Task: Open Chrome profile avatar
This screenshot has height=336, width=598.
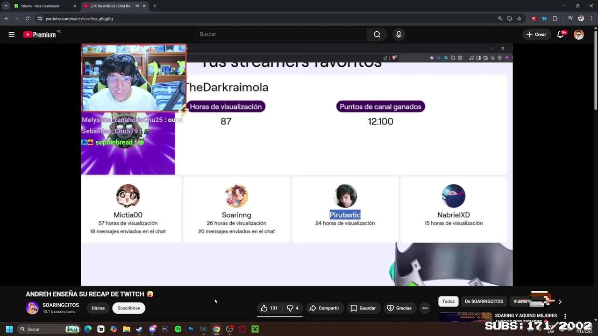Action: coord(581,19)
